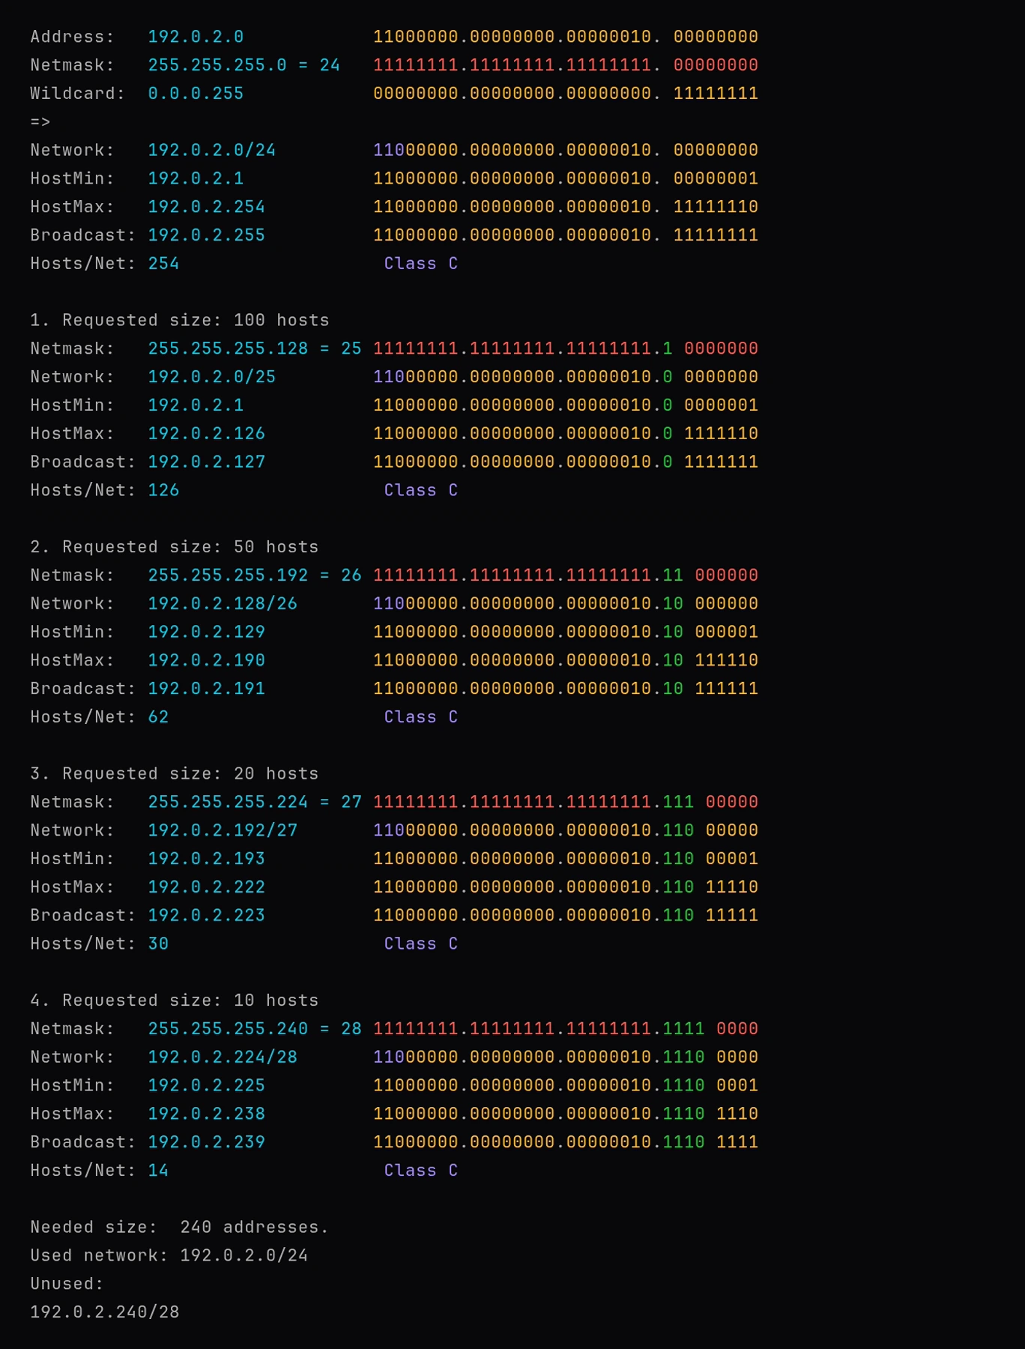
Task: Click netmask 255.255.255.128 = 25
Action: pyautogui.click(x=255, y=348)
